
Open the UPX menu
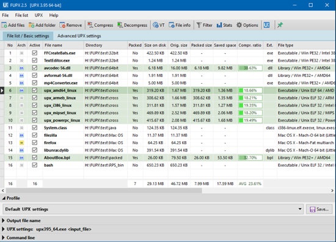pos(38,15)
